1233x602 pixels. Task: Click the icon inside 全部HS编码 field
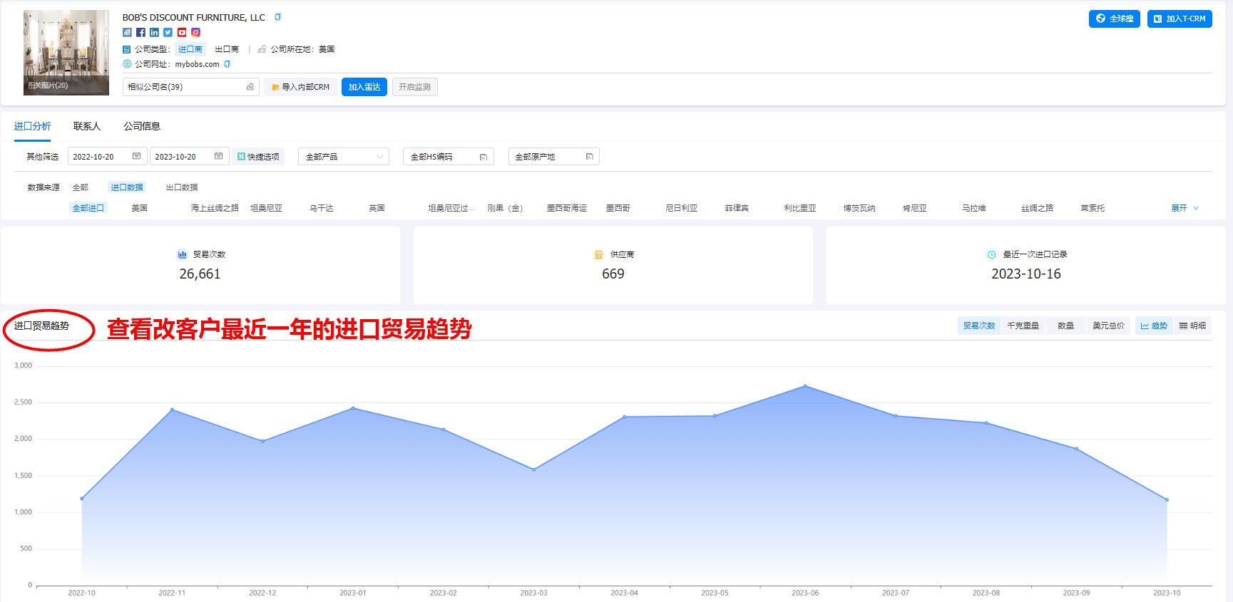point(483,157)
